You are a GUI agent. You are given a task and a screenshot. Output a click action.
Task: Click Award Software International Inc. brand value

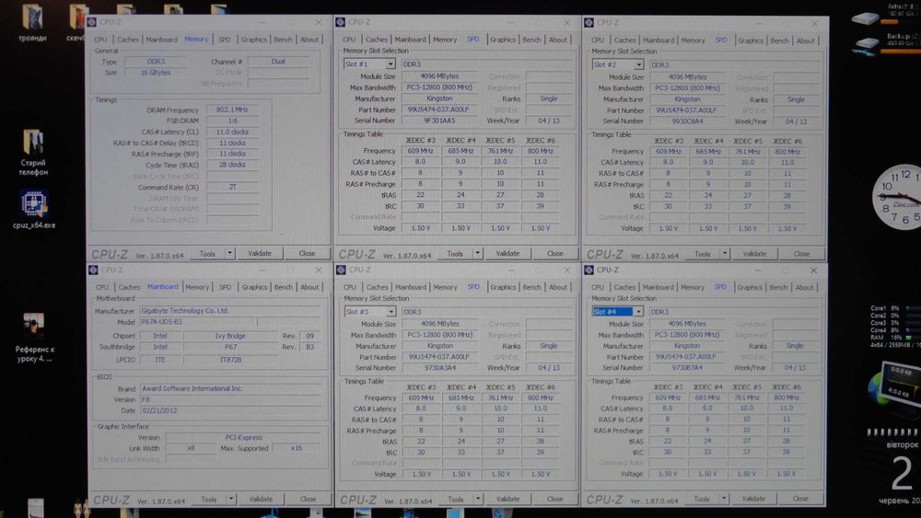coord(230,388)
